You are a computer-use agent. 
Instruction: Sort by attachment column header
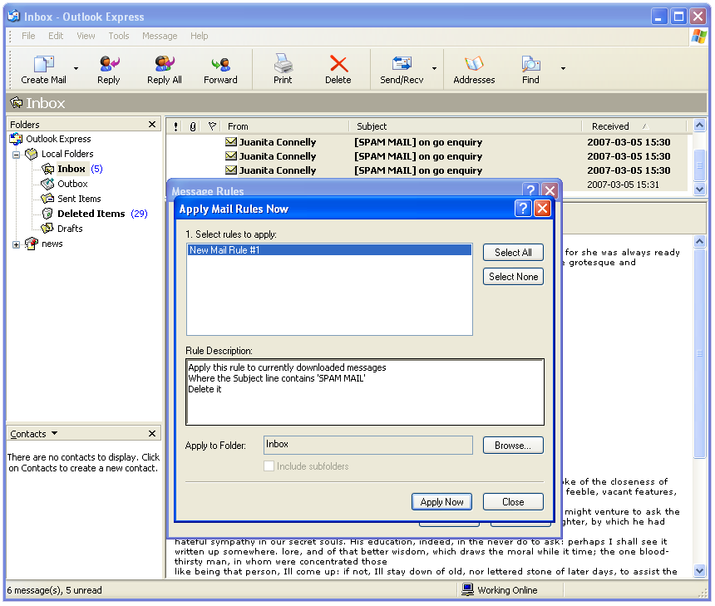pyautogui.click(x=193, y=126)
